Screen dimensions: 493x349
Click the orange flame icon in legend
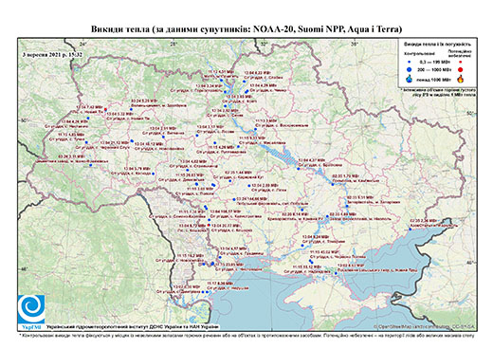460,78
